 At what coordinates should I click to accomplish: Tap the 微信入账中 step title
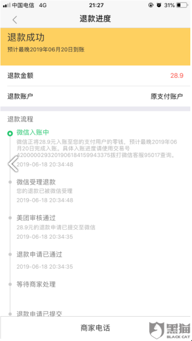tap(33, 132)
